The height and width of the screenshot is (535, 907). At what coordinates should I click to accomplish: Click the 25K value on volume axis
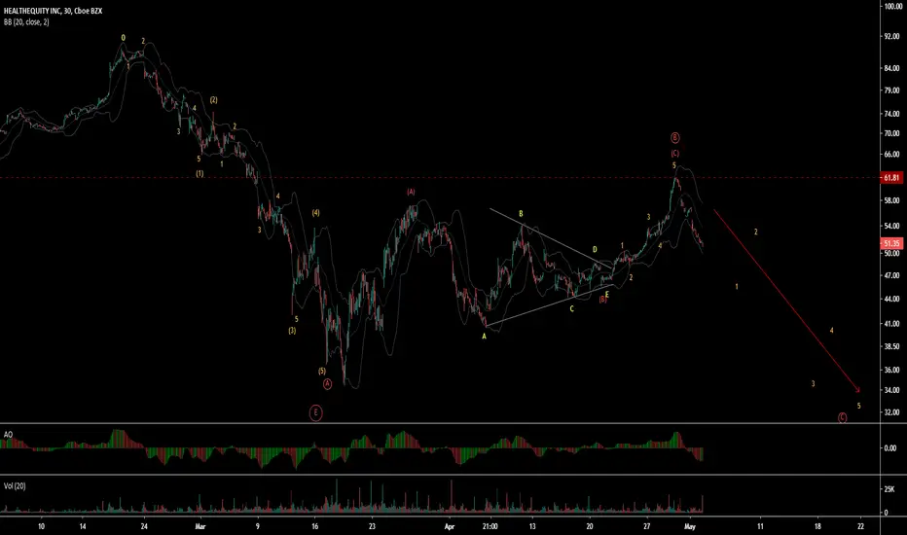click(889, 488)
